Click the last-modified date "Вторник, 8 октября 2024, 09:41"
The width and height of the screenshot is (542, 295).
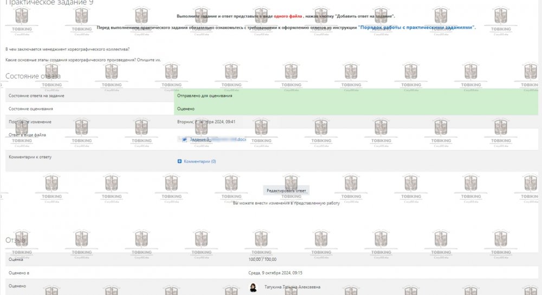click(x=206, y=122)
